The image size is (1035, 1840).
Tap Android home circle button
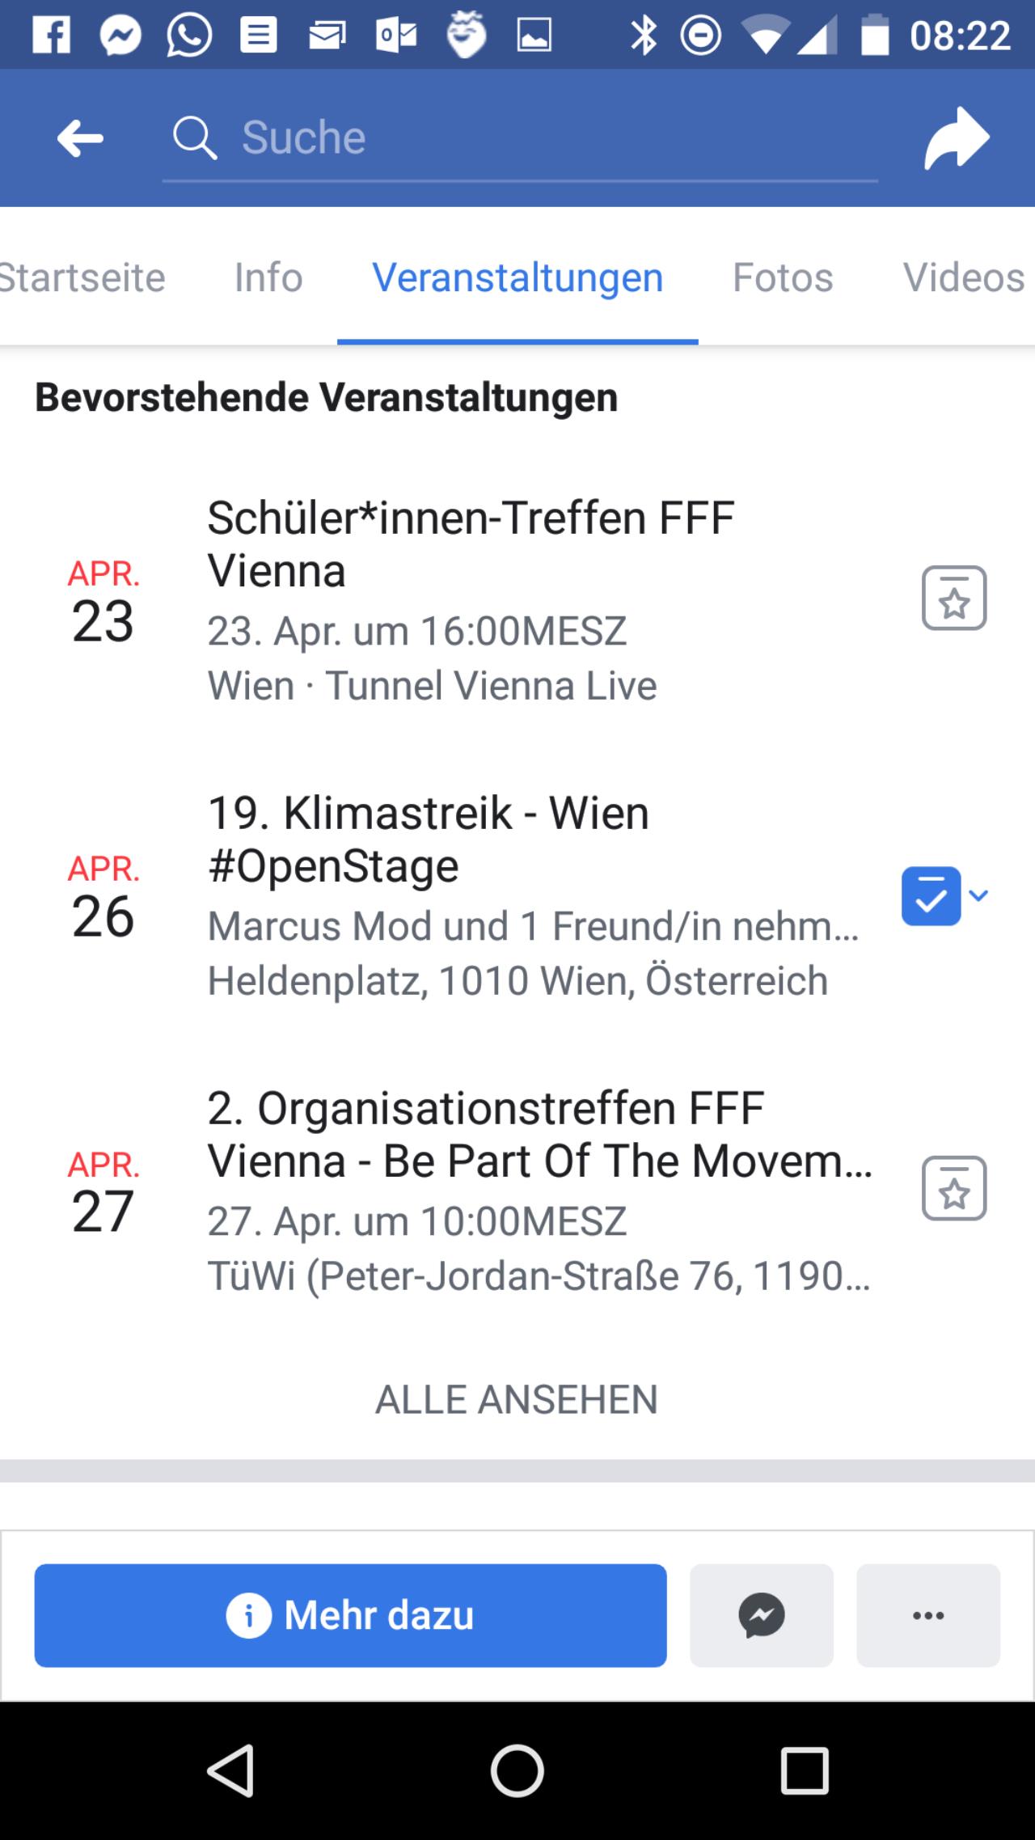(517, 1770)
